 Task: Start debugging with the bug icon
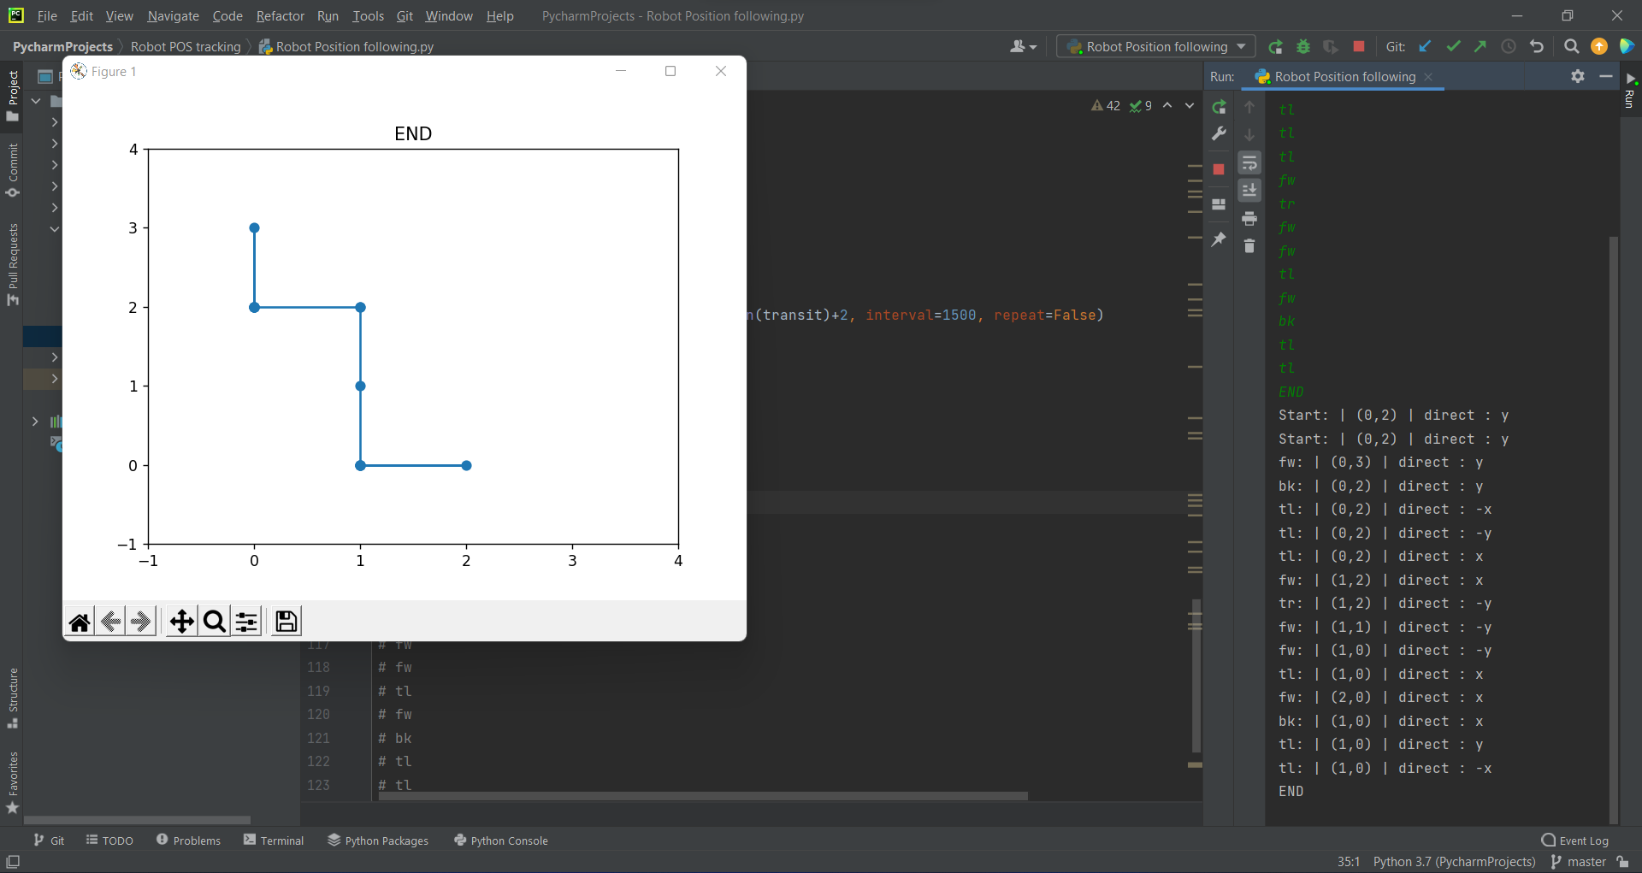coord(1302,46)
